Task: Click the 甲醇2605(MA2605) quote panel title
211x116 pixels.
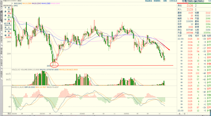Action: (193, 1)
